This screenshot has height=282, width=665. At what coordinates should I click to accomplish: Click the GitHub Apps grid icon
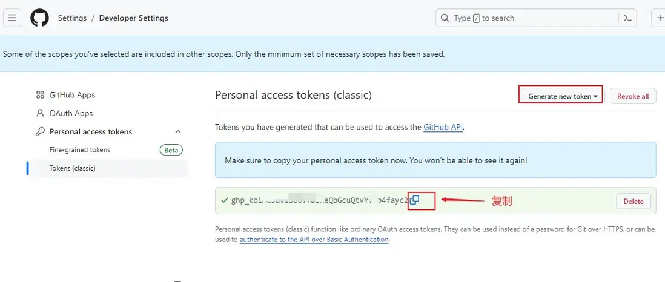pos(40,95)
